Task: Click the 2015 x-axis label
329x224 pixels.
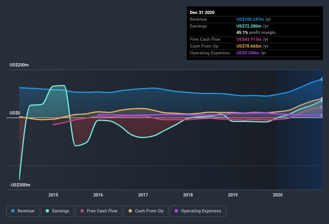Action: point(53,195)
